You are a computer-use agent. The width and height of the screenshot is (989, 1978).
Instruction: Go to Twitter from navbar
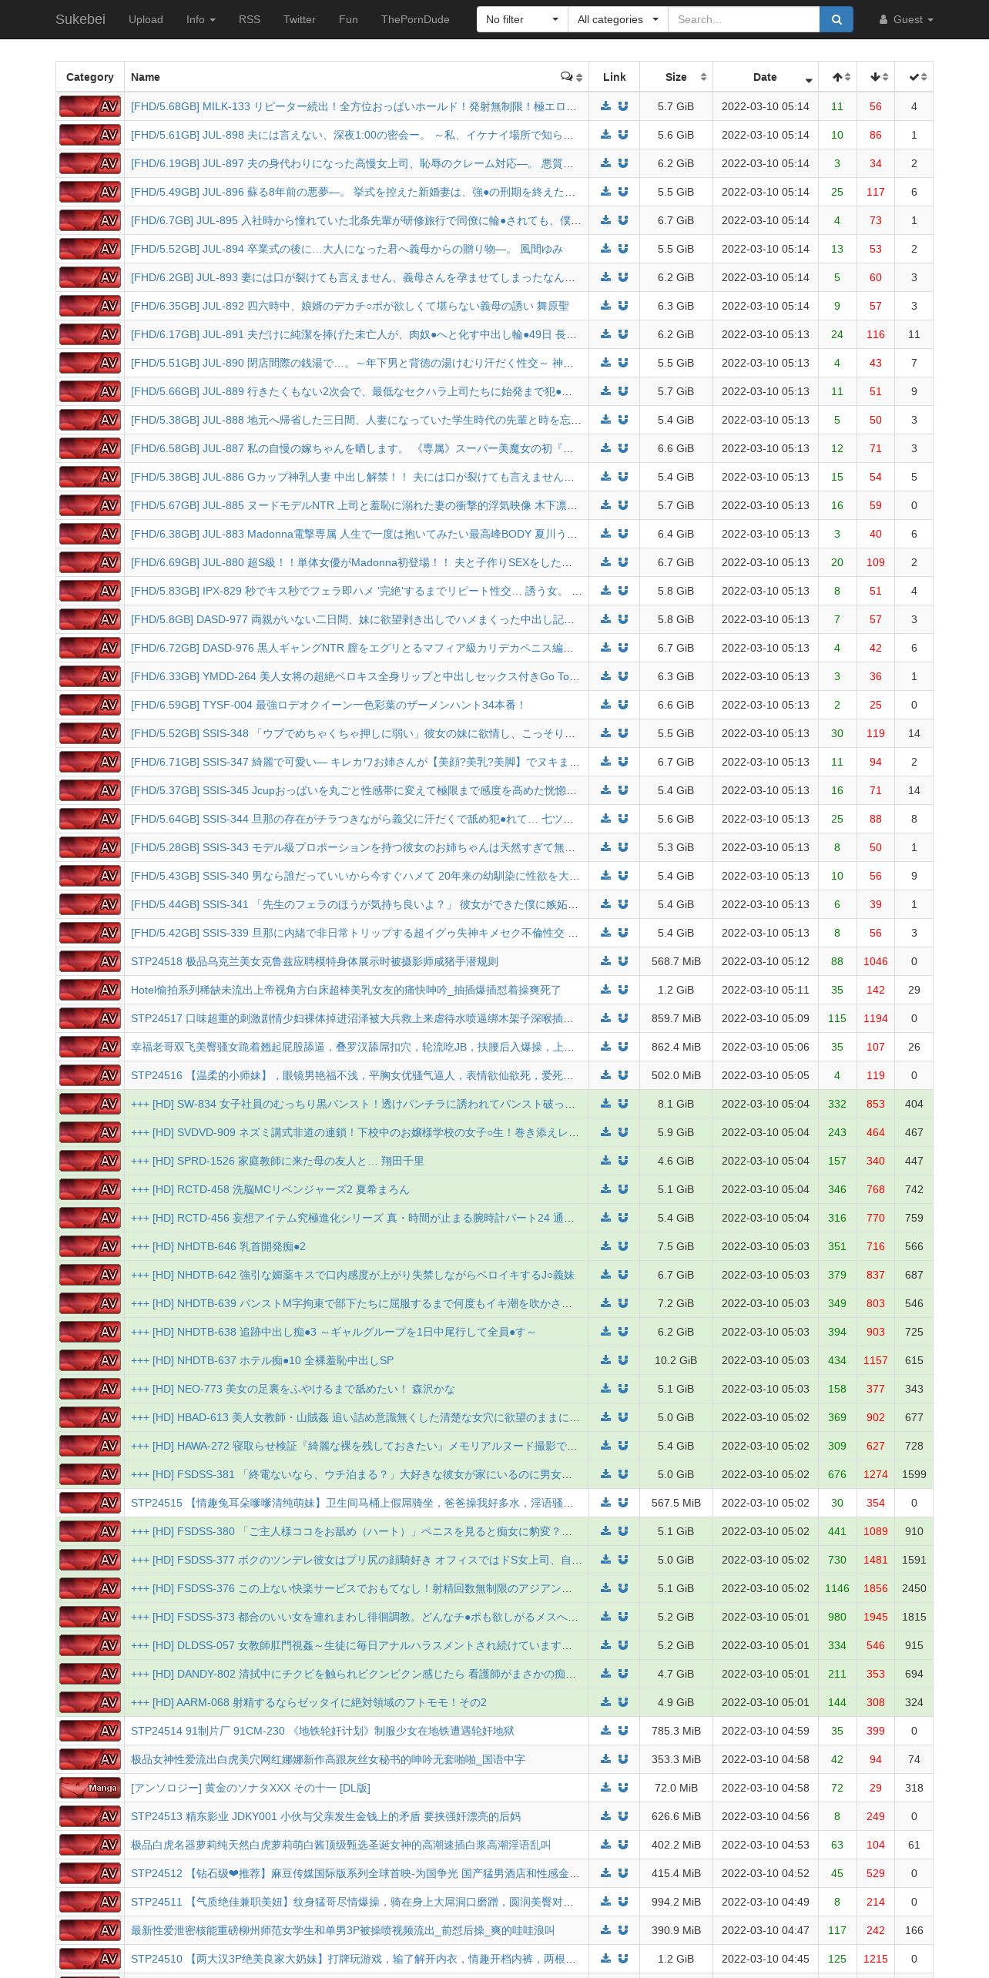coord(300,19)
